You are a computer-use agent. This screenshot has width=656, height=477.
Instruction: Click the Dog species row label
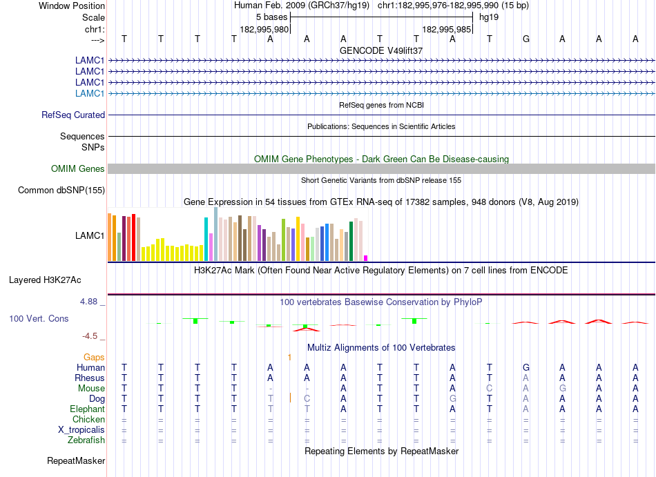tap(97, 399)
